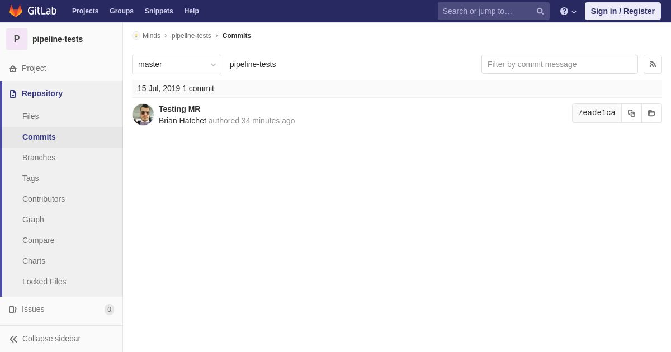The width and height of the screenshot is (671, 352).
Task: Click the GitLab fox logo
Action: tap(16, 11)
